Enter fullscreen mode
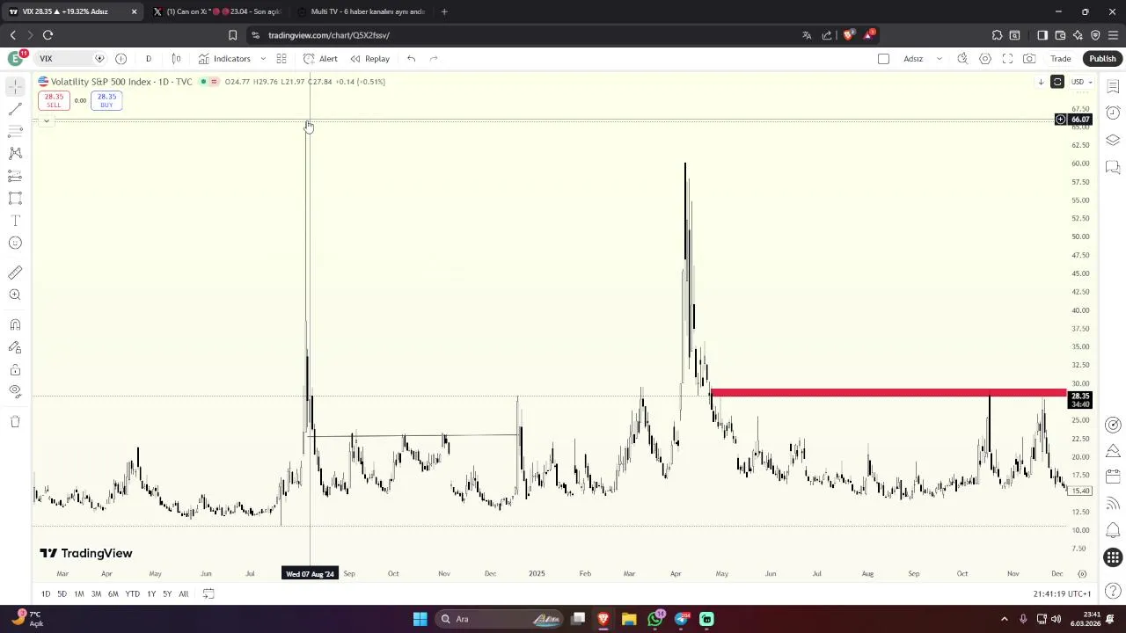Image resolution: width=1126 pixels, height=633 pixels. (1007, 59)
